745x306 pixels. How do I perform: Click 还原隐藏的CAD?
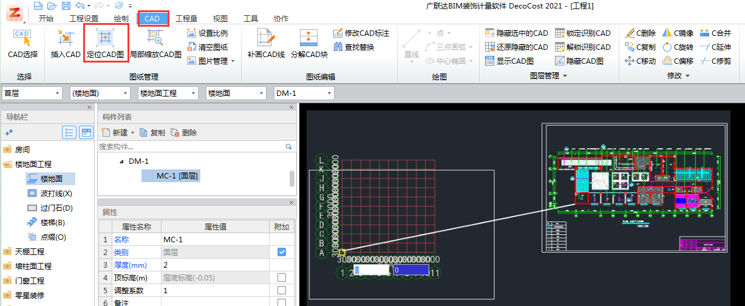point(517,47)
